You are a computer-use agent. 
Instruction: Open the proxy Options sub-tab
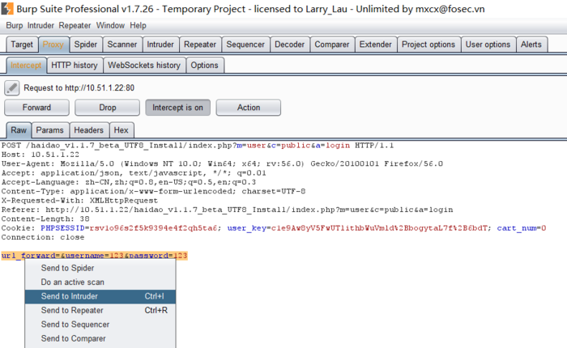point(205,66)
